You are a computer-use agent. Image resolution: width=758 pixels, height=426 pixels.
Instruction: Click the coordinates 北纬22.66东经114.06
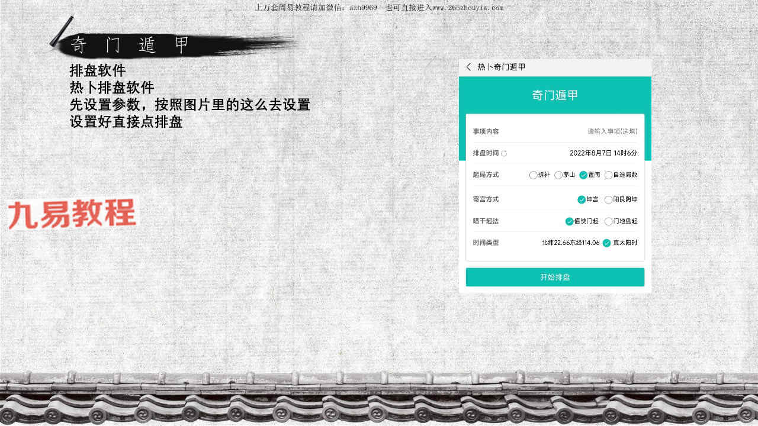[570, 243]
